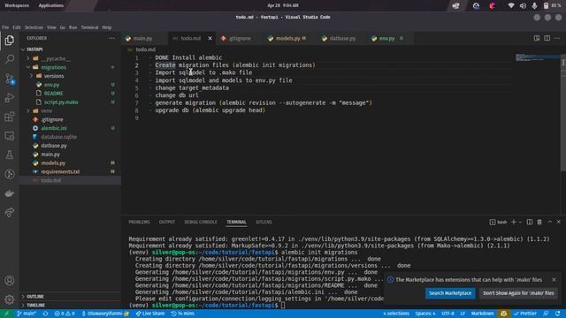Maximize the terminal panel size
The width and height of the screenshot is (566, 318).
pyautogui.click(x=549, y=222)
